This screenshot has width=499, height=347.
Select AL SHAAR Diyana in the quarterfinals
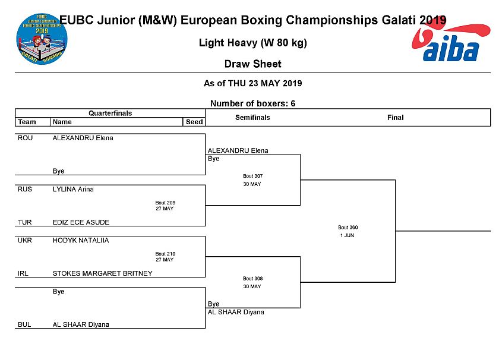(81, 324)
